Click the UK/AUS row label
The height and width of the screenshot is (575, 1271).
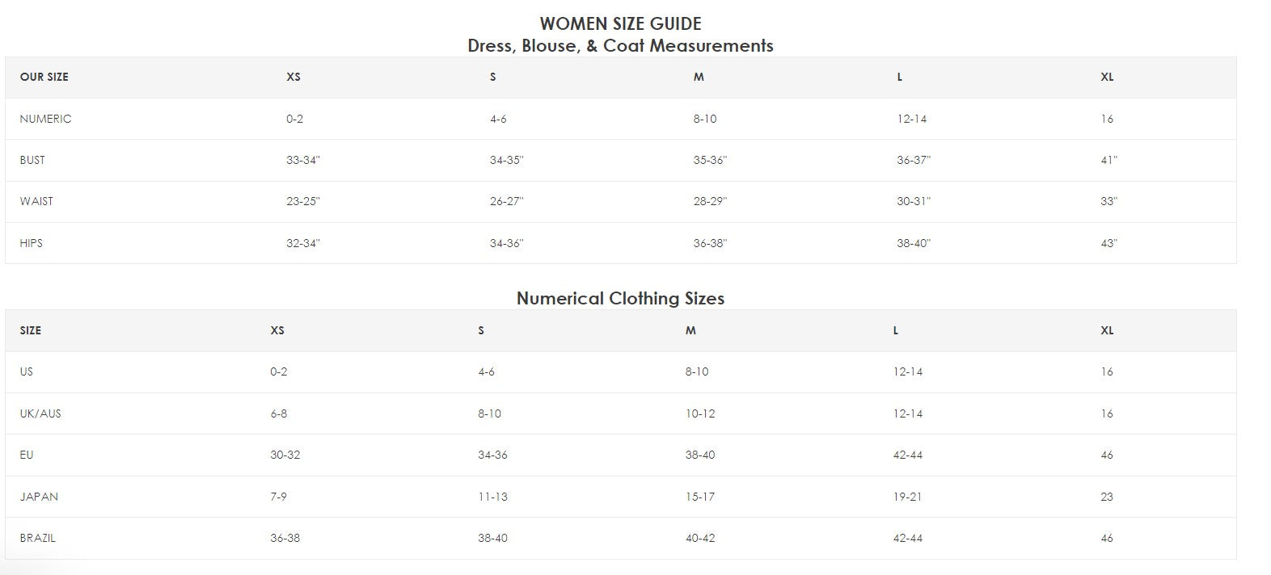[40, 413]
